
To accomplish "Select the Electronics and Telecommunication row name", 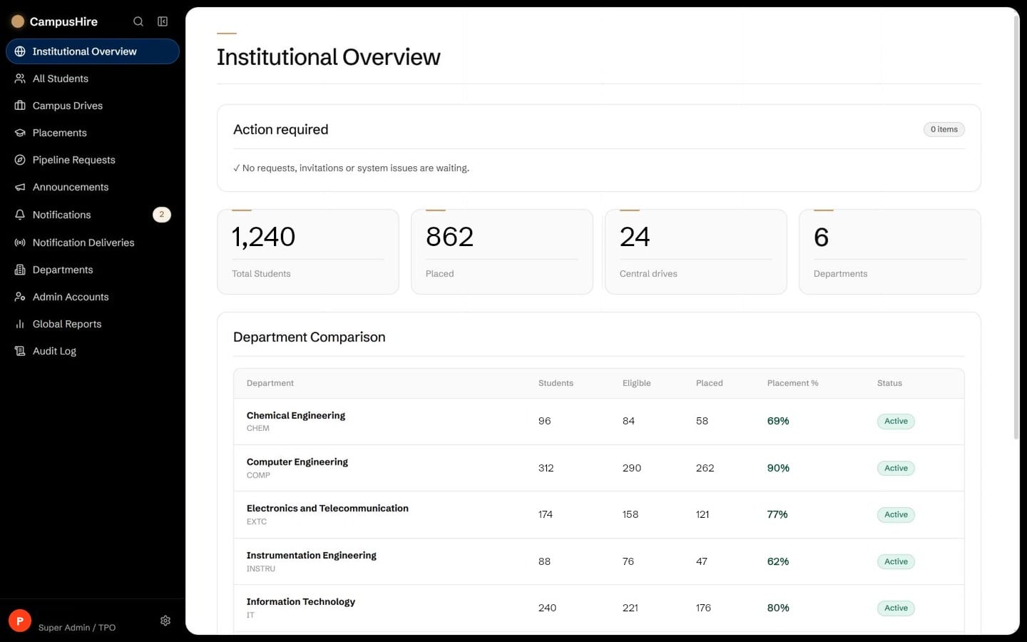I will click(x=327, y=509).
